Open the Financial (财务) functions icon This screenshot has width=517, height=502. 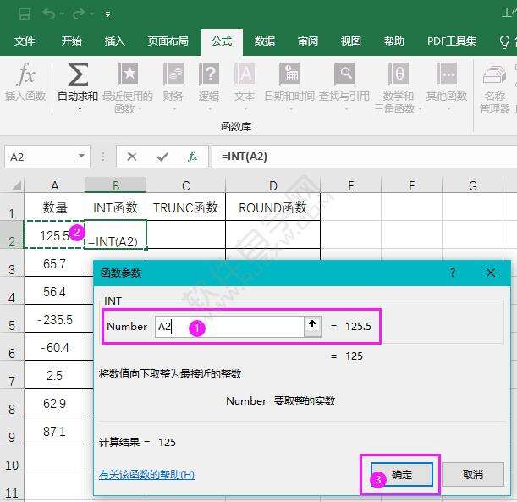coord(173,76)
